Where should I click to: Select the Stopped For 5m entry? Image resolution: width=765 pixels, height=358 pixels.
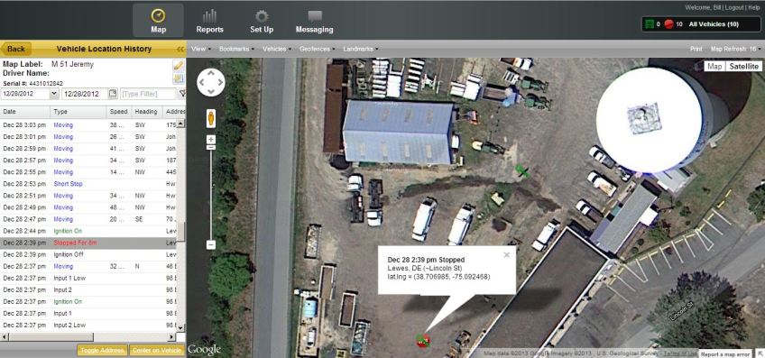click(x=88, y=243)
